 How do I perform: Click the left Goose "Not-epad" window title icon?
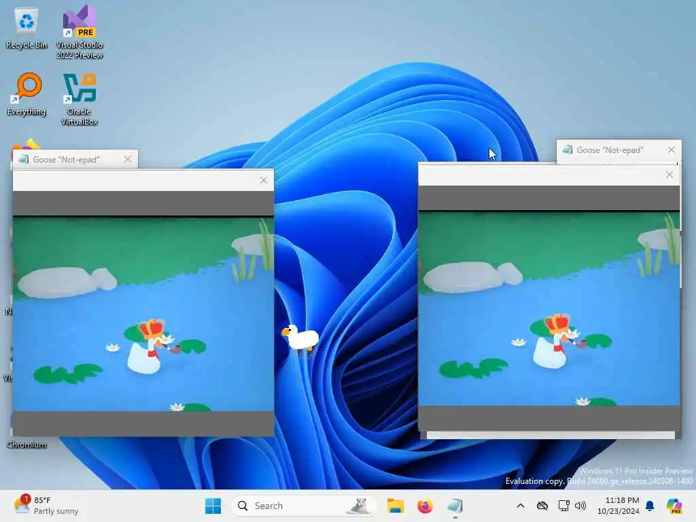coord(24,159)
